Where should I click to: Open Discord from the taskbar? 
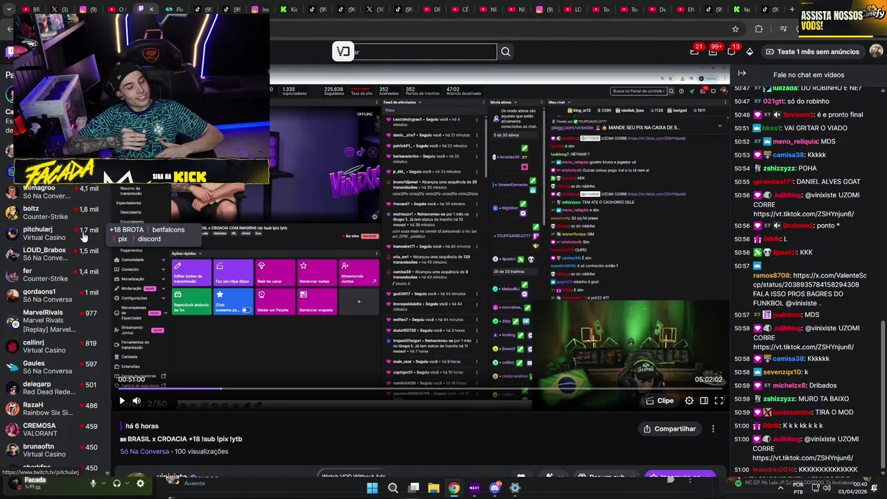[x=494, y=488]
